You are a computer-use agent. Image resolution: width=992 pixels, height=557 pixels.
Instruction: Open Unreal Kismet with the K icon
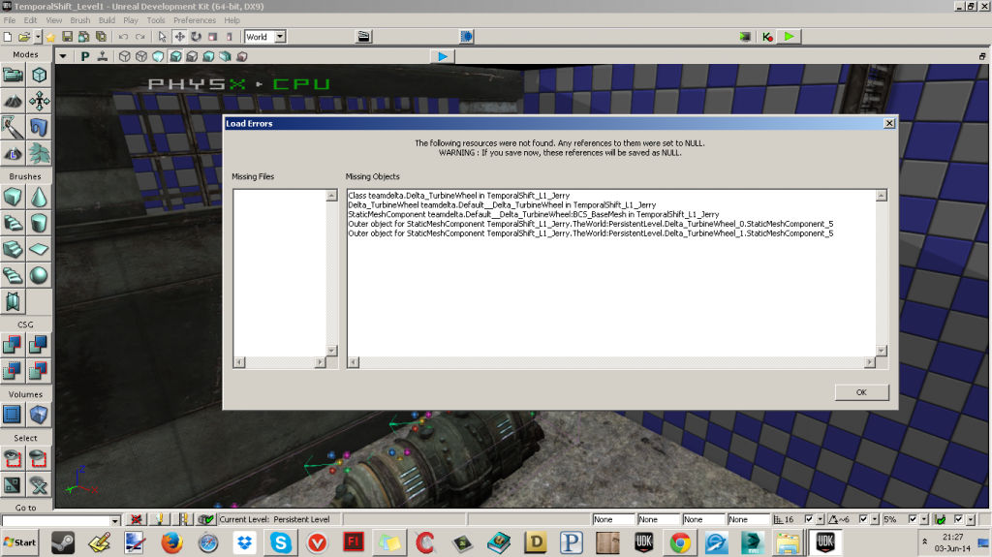(767, 37)
